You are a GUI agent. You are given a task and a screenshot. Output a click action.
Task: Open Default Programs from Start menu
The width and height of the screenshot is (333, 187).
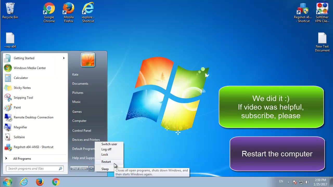pos(84,149)
